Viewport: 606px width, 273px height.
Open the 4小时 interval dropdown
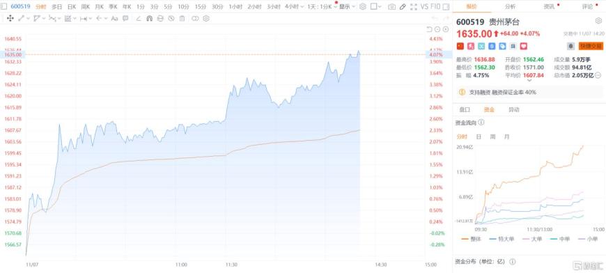[295, 6]
